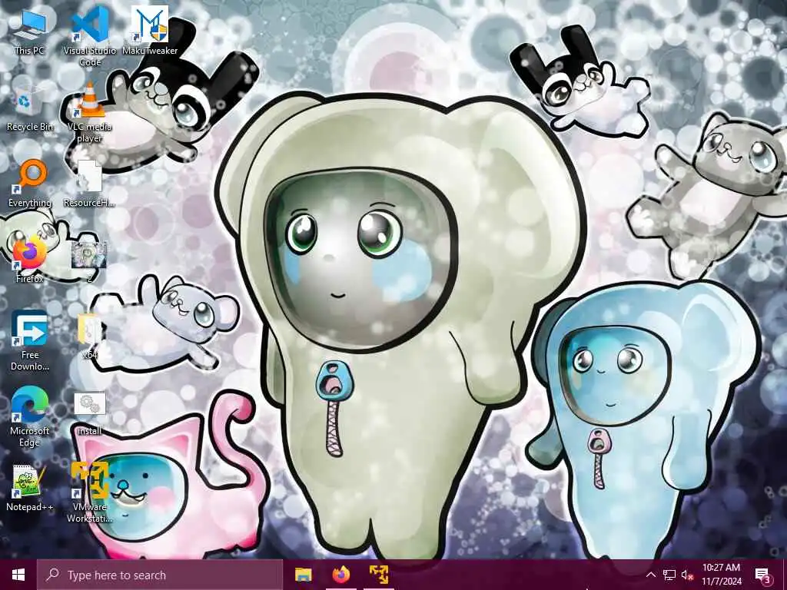Select the Free Download Manager shortcut

30,341
